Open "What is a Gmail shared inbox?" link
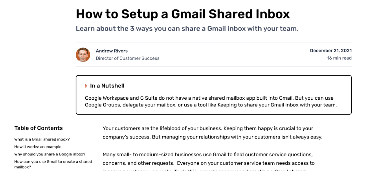 [42, 139]
